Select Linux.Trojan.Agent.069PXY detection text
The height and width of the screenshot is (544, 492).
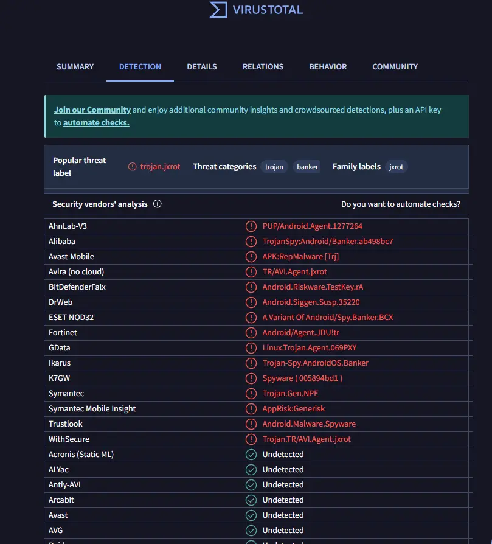pyautogui.click(x=310, y=348)
